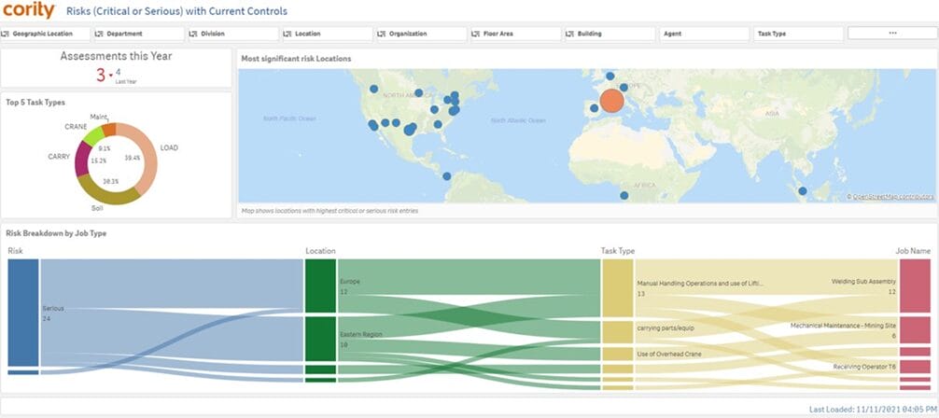Open the Task Type filter field
This screenshot has height=418, width=939.
pyautogui.click(x=798, y=34)
